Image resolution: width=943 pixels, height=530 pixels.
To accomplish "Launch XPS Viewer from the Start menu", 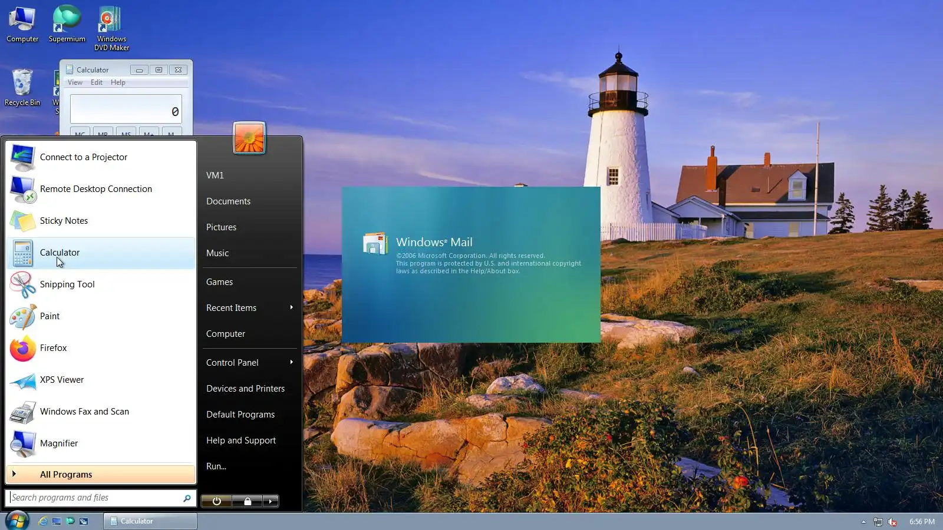I will coord(101,380).
